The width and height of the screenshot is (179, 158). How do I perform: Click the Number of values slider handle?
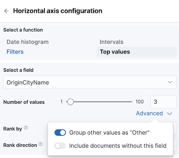tap(70, 102)
